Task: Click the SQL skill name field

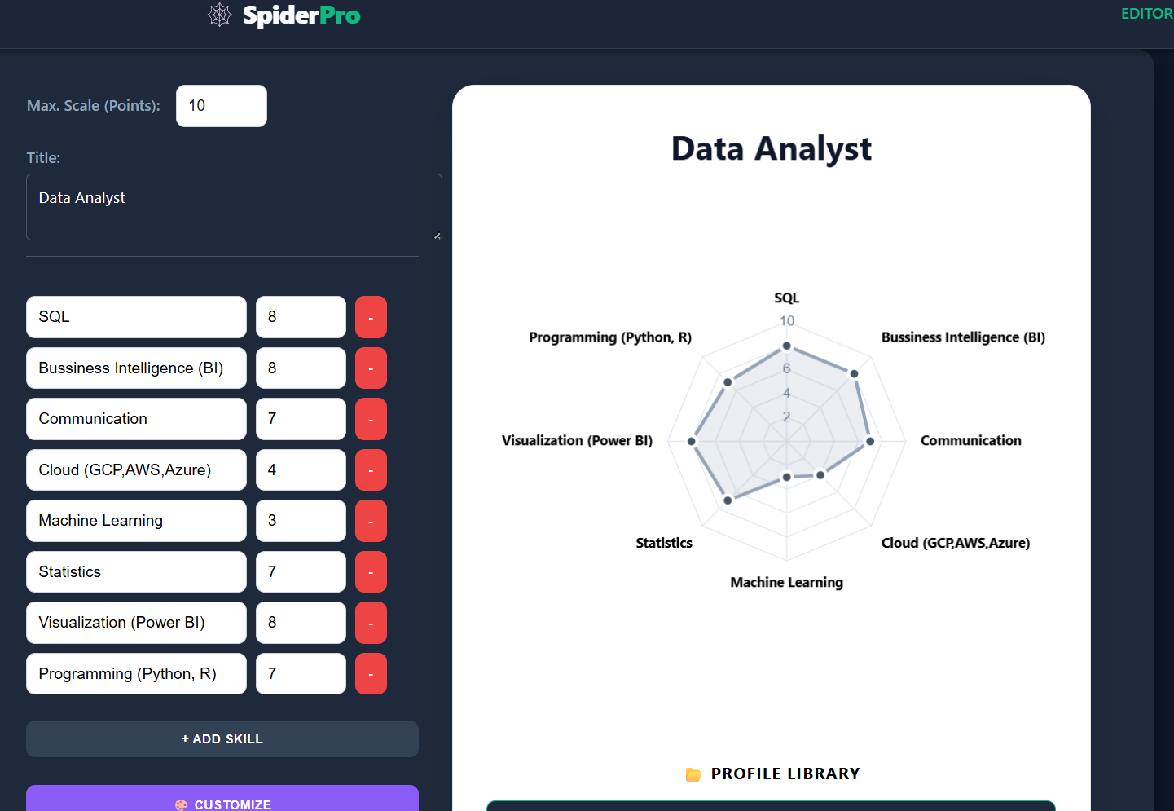Action: (136, 317)
